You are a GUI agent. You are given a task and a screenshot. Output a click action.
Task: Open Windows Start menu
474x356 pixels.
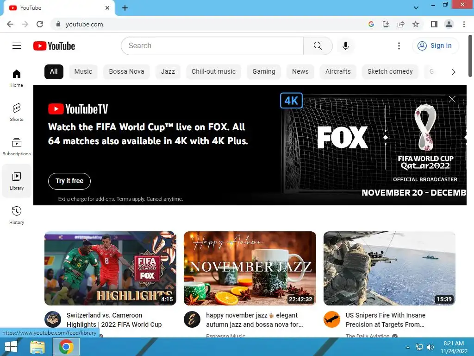click(11, 347)
